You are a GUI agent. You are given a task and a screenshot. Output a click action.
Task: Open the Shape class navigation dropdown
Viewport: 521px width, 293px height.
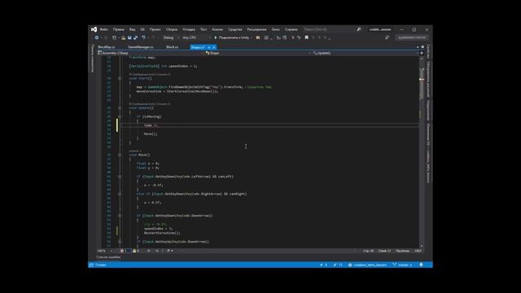point(258,53)
